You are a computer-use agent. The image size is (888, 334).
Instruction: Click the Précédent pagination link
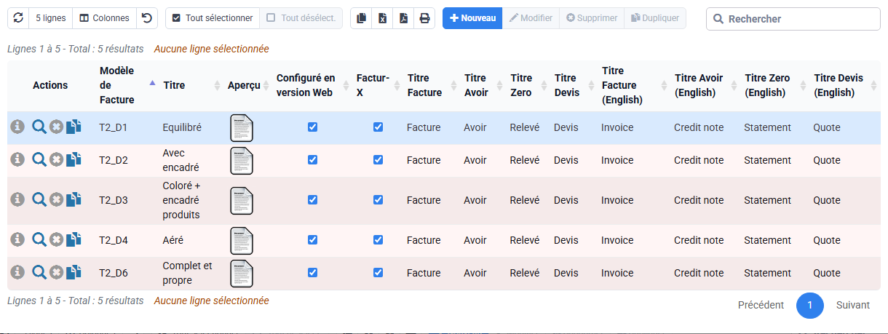click(761, 305)
